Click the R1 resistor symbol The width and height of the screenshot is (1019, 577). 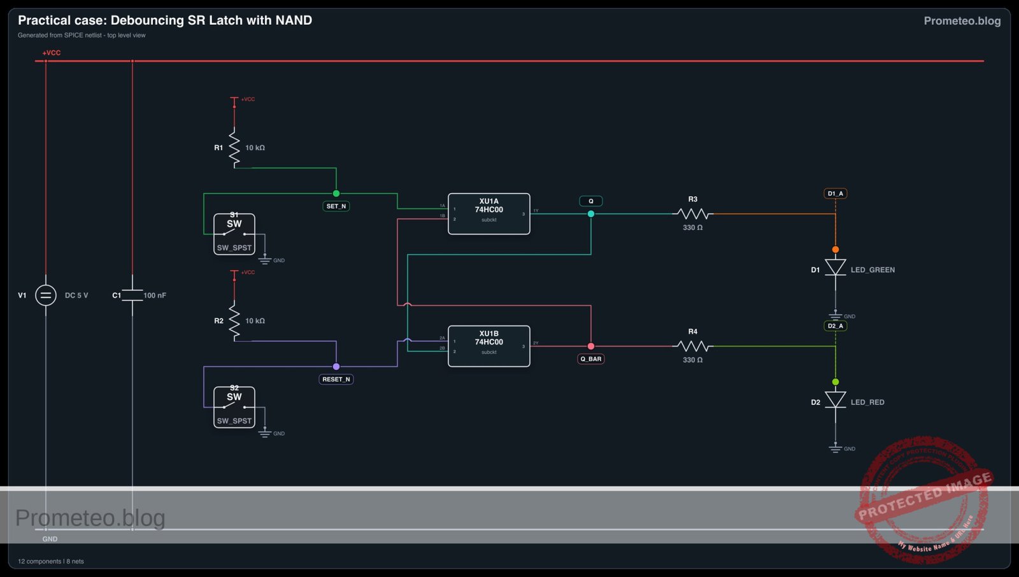234,148
